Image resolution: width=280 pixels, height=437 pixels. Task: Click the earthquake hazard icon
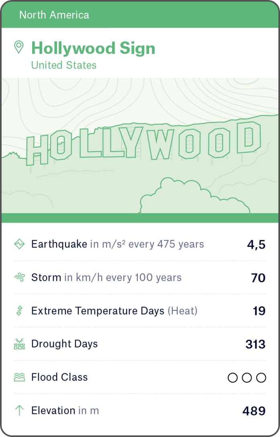point(19,244)
